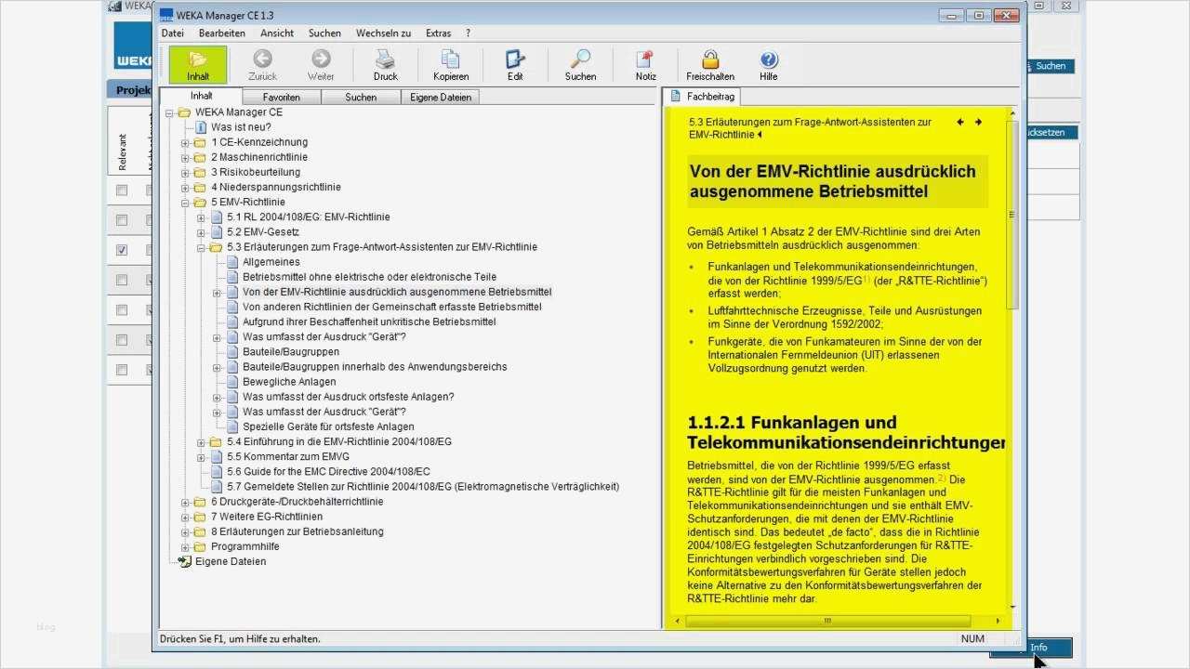Click the right arrow in the Fachbeitrag header
This screenshot has width=1190, height=669.
click(978, 122)
